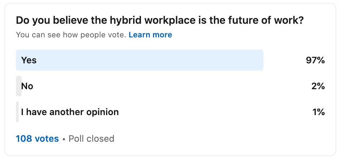Click the 97% result value
The image size is (342, 159).
[315, 60]
